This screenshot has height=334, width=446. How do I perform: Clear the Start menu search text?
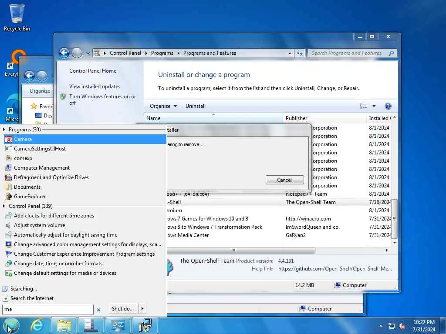click(x=98, y=310)
